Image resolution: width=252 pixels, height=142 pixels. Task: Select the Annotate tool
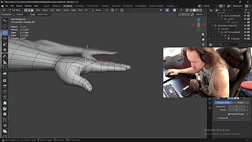tap(5, 56)
